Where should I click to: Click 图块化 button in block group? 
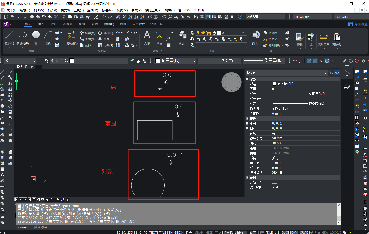(270, 39)
